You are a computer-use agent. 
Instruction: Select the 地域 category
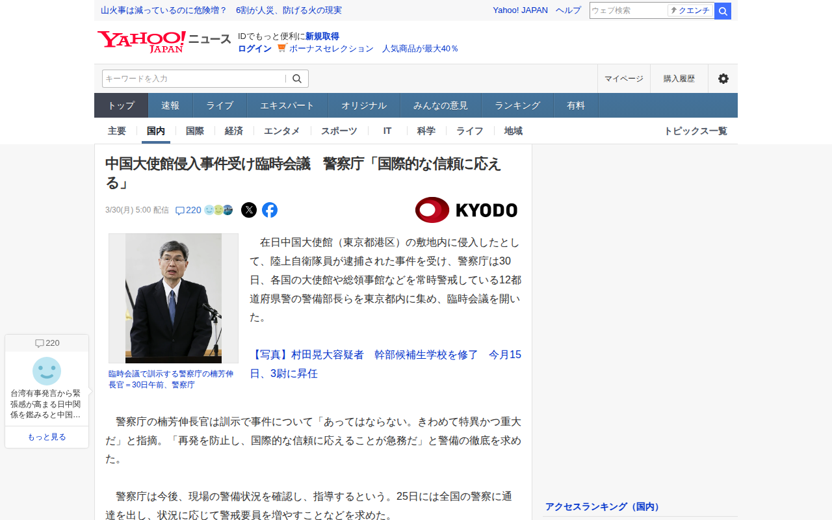tap(513, 131)
